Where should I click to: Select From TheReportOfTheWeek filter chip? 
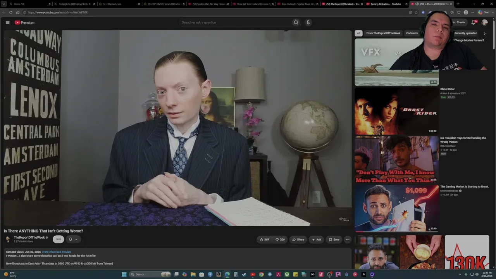pos(383,33)
